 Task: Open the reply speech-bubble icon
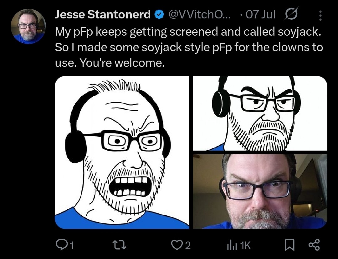[x=61, y=245]
